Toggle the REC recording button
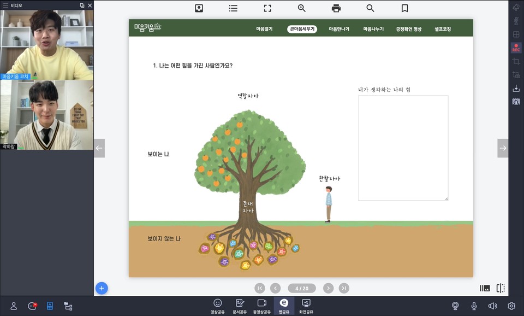 pos(516,48)
